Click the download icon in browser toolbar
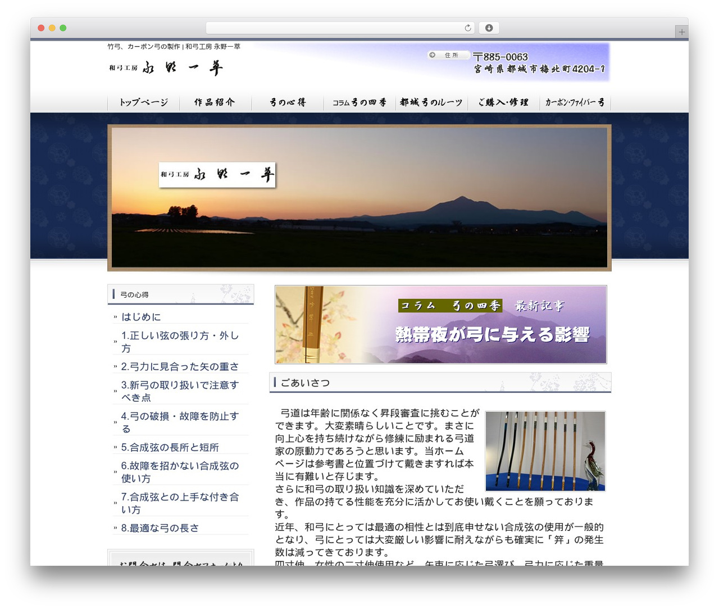Viewport: 719px width, 609px height. (489, 28)
